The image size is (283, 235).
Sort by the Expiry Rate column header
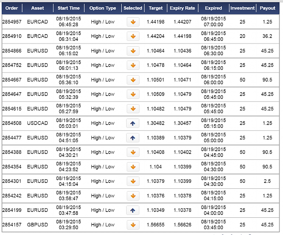182,8
